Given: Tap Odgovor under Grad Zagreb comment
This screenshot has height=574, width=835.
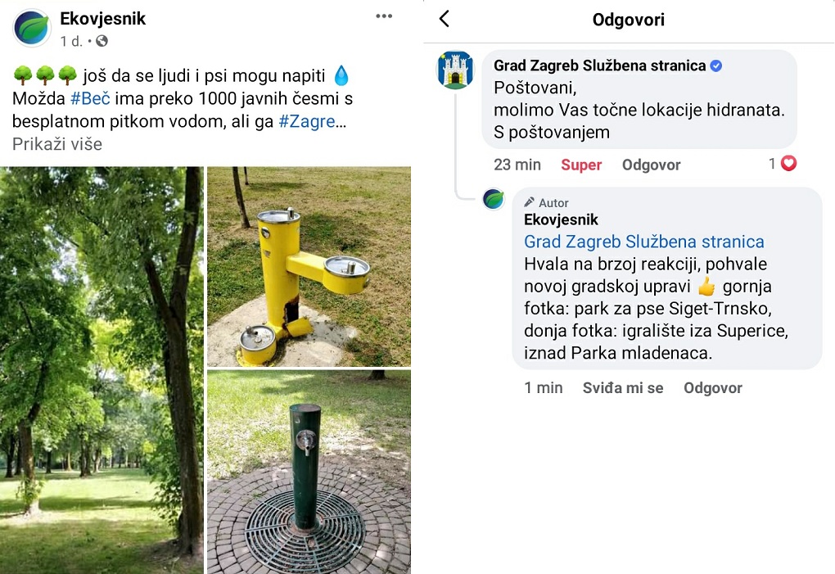Looking at the screenshot, I should pyautogui.click(x=652, y=165).
